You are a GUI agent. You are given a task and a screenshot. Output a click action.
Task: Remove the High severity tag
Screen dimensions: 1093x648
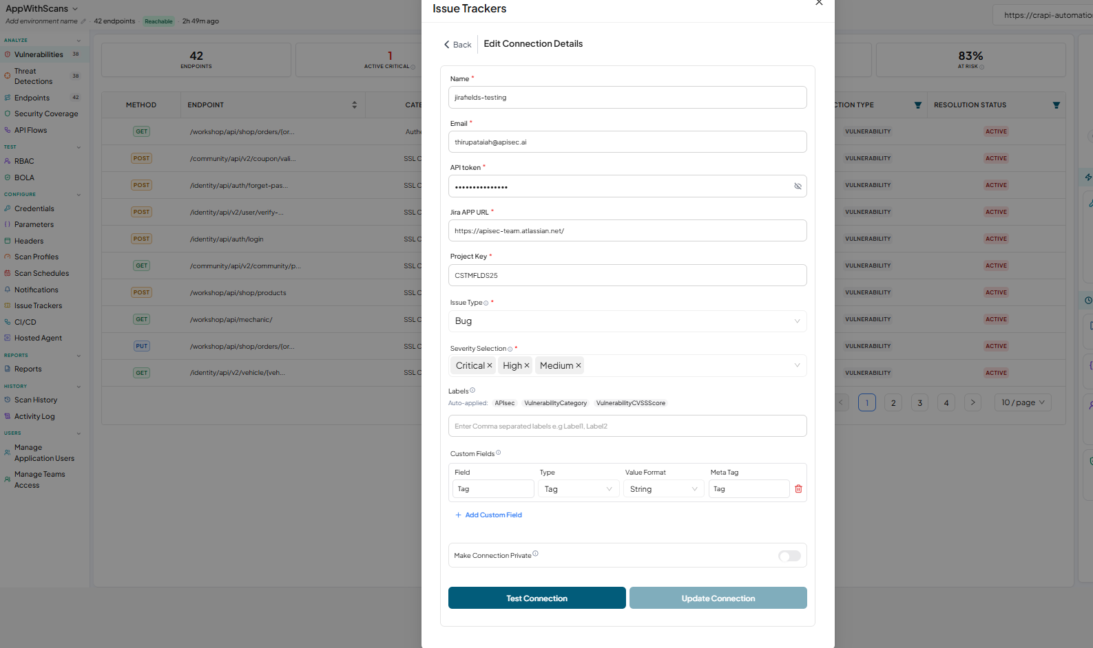click(x=527, y=366)
